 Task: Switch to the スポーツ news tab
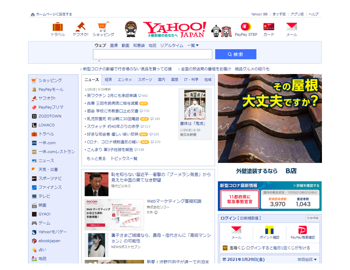[x=145, y=80]
